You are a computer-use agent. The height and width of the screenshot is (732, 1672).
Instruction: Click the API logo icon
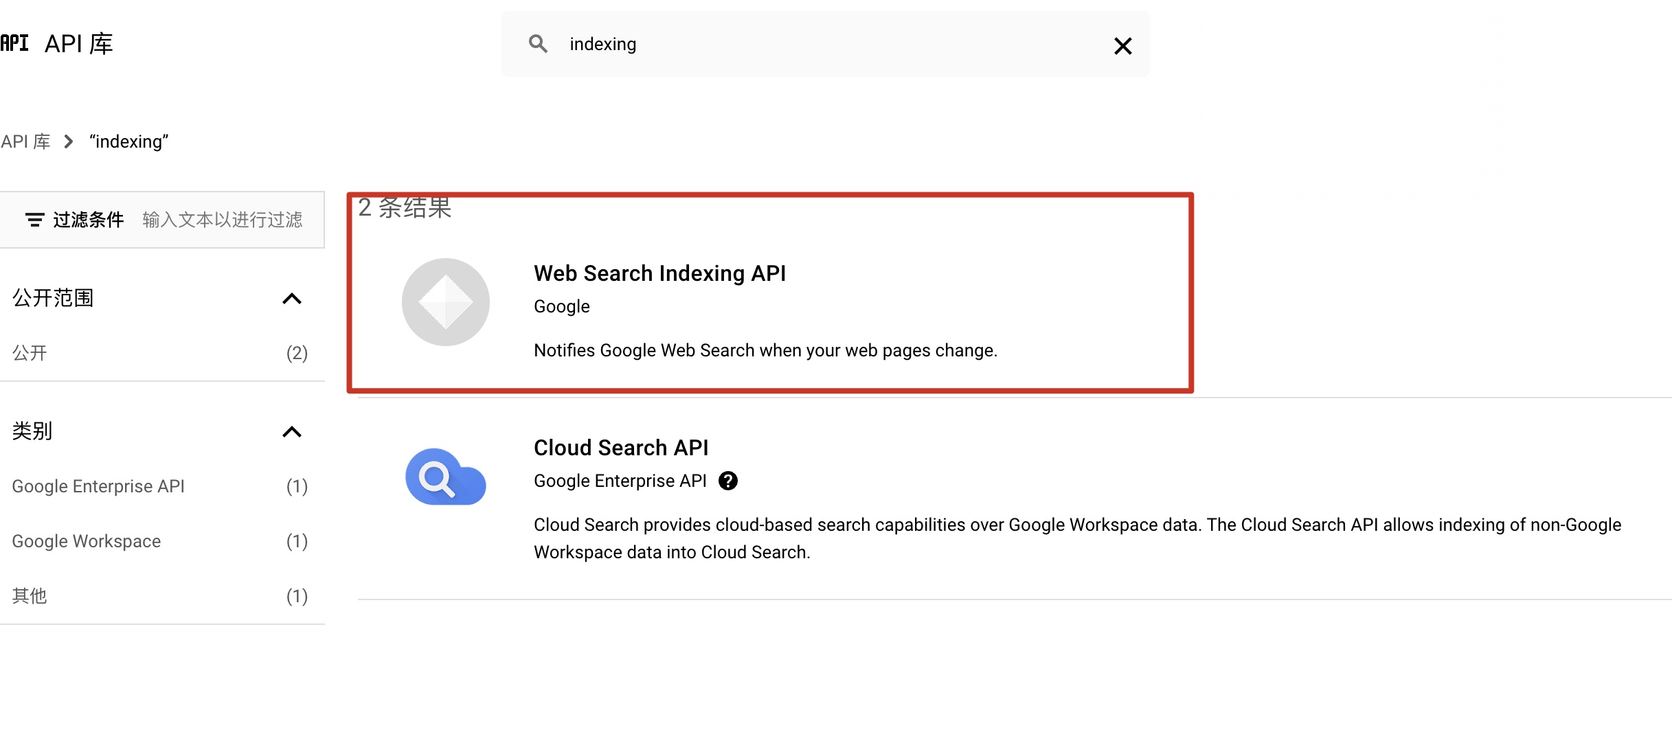[14, 43]
